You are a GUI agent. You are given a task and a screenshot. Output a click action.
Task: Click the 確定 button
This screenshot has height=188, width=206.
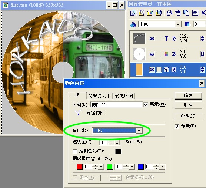click(188, 95)
